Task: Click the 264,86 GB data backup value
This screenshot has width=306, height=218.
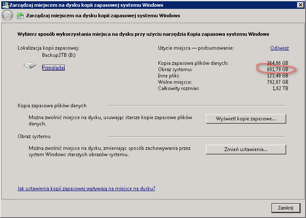Action: [x=277, y=63]
